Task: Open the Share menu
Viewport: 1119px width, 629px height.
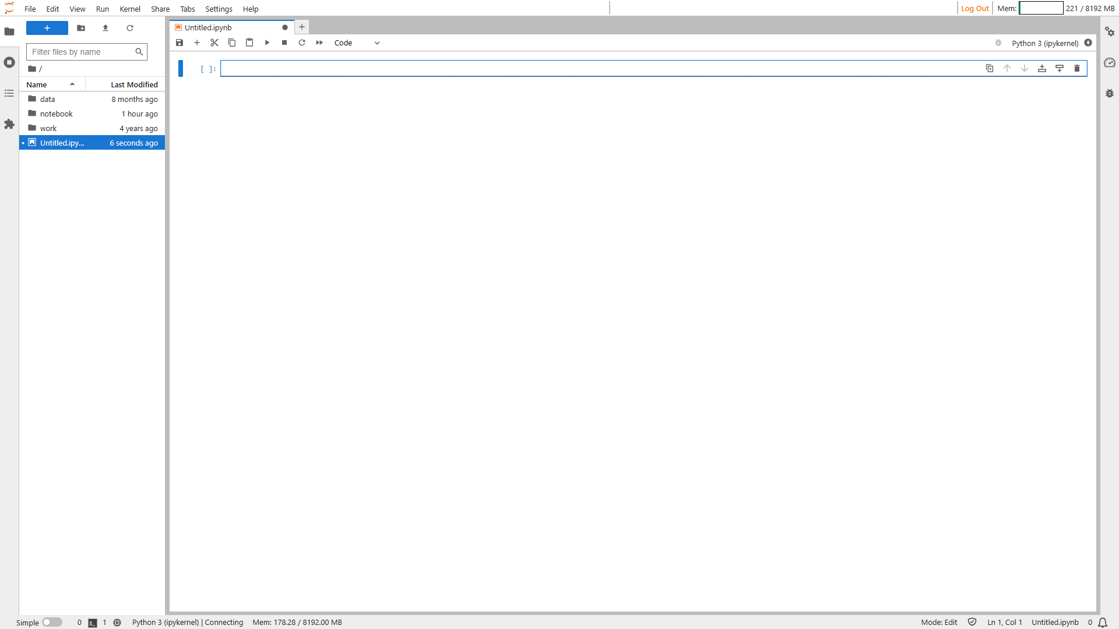Action: tap(160, 9)
